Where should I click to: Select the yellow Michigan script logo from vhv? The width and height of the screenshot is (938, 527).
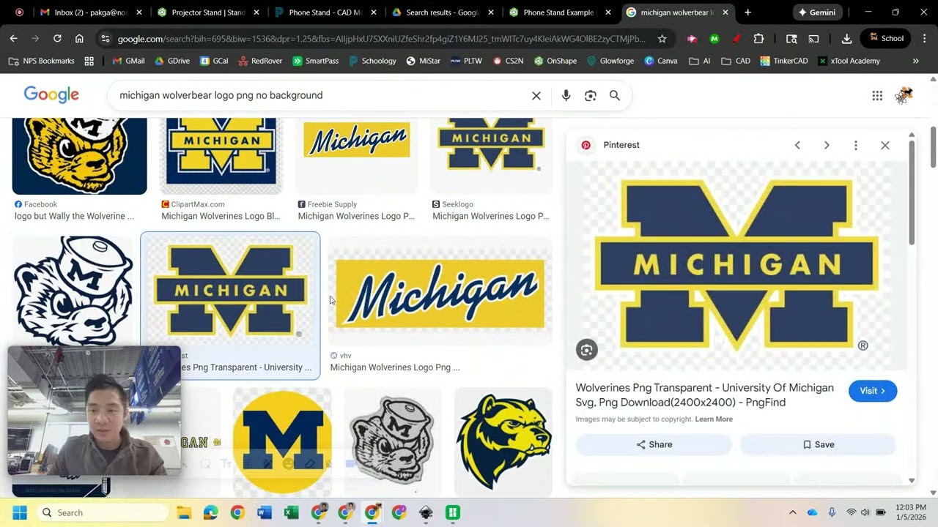(x=440, y=293)
